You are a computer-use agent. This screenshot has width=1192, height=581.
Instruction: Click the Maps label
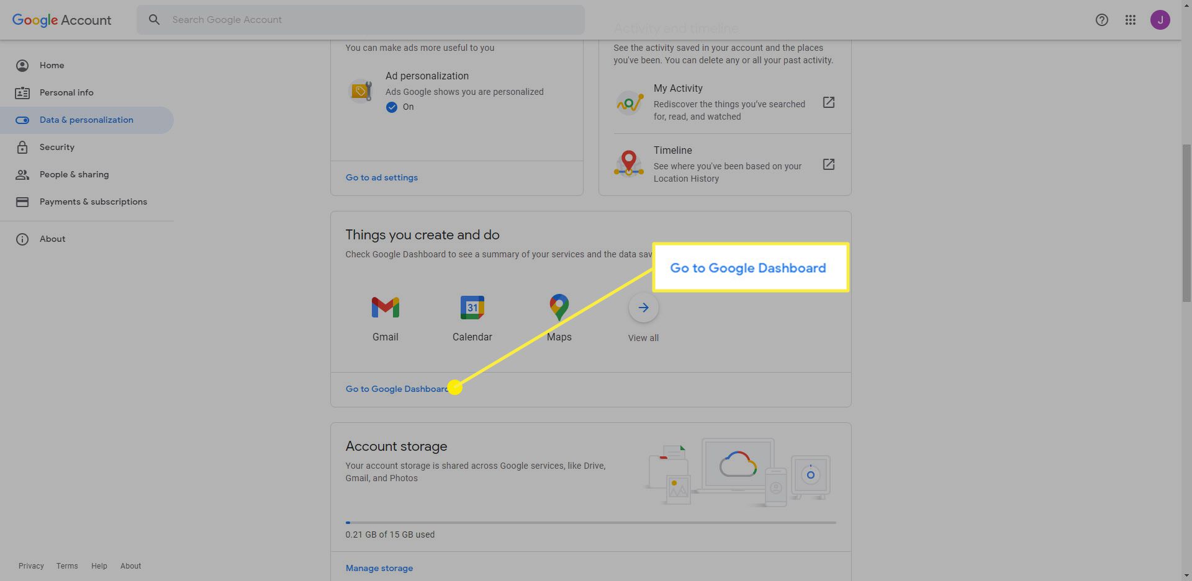(559, 337)
